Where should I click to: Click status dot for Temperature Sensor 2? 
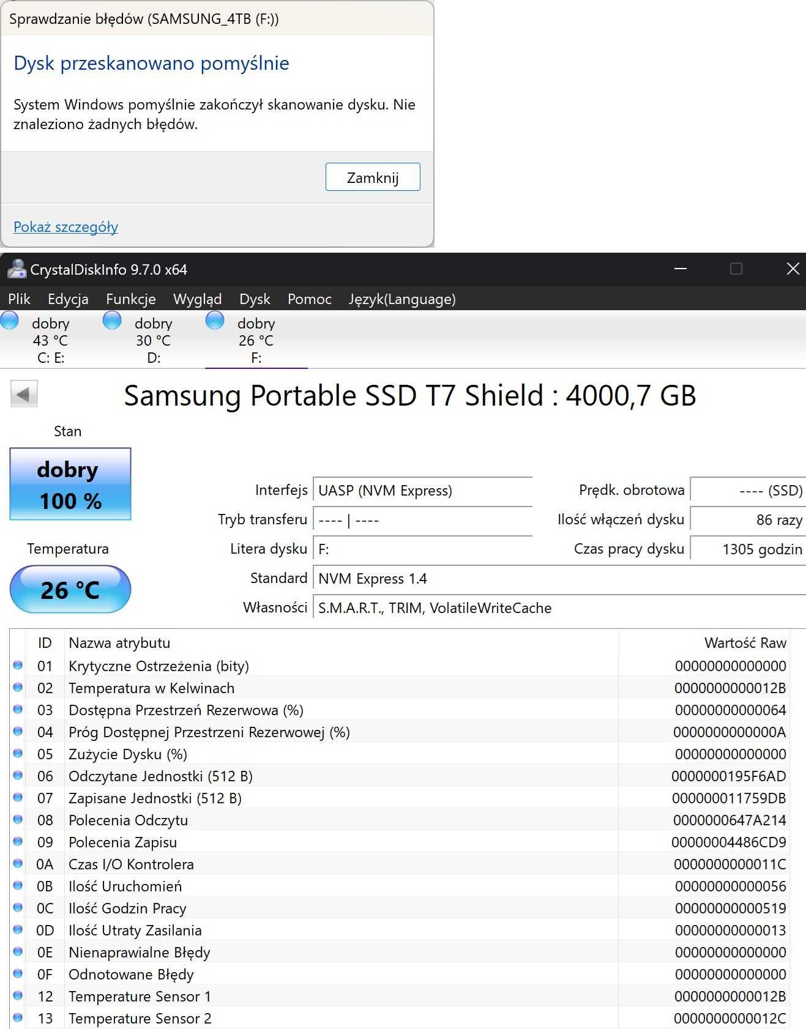(18, 1018)
